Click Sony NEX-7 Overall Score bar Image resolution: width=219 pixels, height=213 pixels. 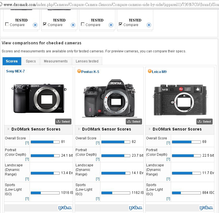click(x=45, y=142)
